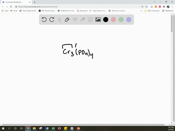Open the Reading list panel
This screenshot has height=131, width=175.
[x=168, y=11]
